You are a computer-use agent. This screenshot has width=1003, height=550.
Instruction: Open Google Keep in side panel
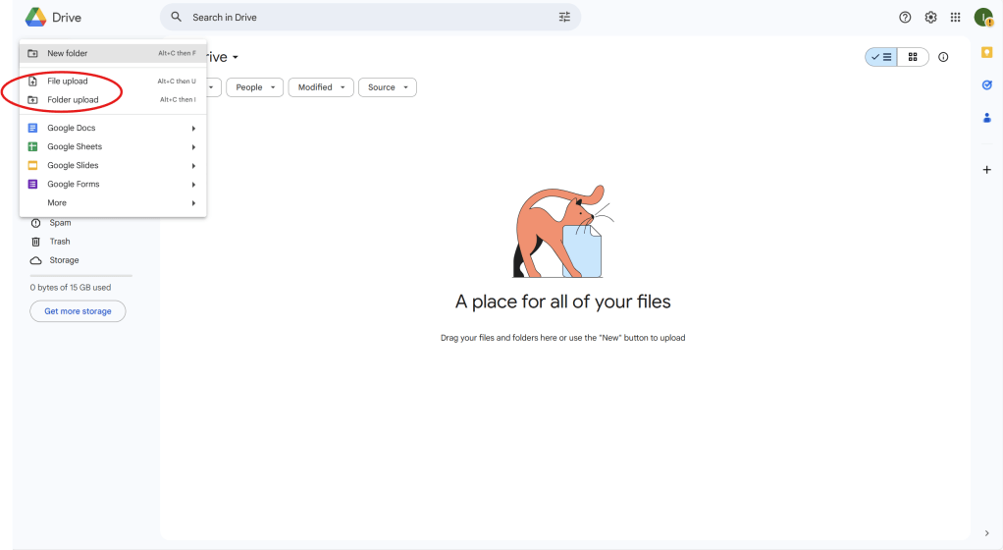986,52
